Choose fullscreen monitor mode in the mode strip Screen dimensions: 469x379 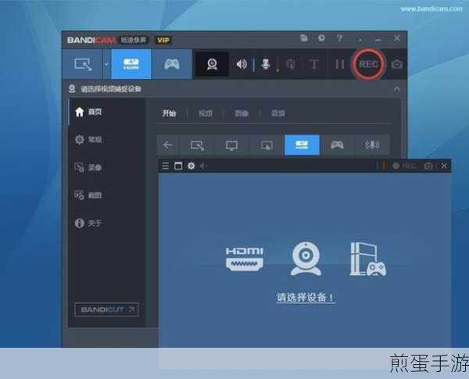[232, 145]
